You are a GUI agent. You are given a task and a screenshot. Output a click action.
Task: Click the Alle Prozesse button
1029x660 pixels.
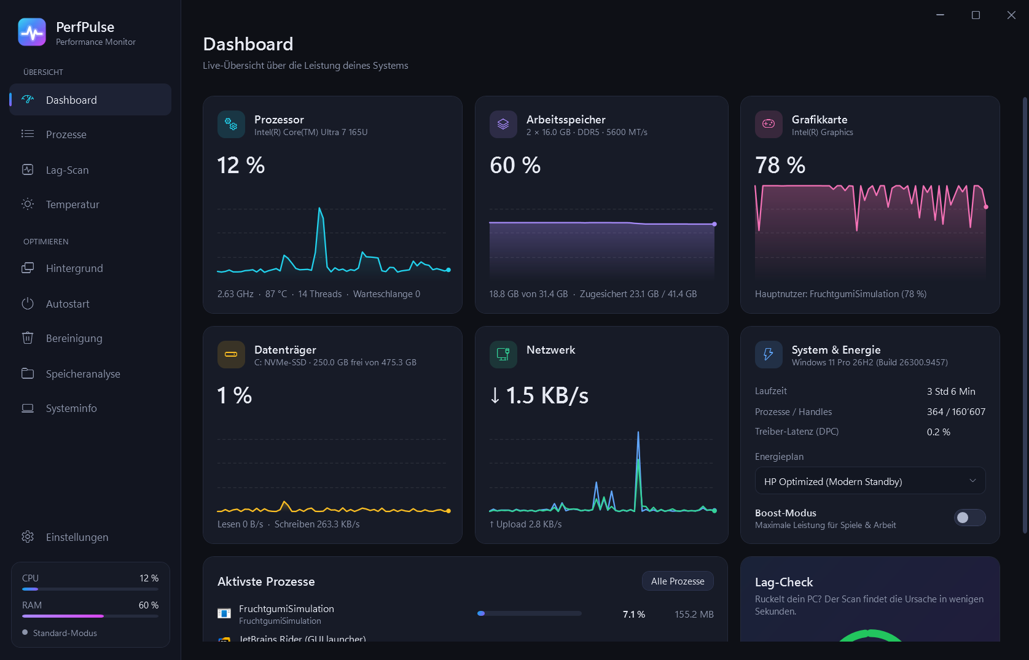pyautogui.click(x=678, y=581)
